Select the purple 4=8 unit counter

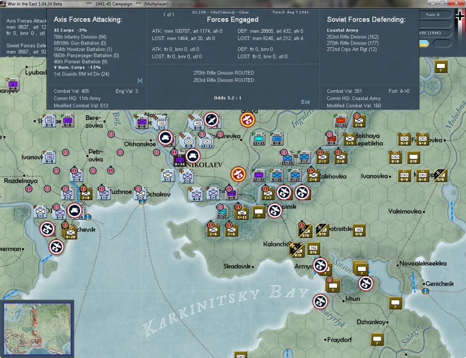click(x=231, y=194)
